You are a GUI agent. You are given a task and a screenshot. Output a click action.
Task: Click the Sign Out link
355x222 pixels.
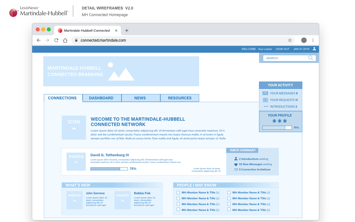[x=283, y=49]
